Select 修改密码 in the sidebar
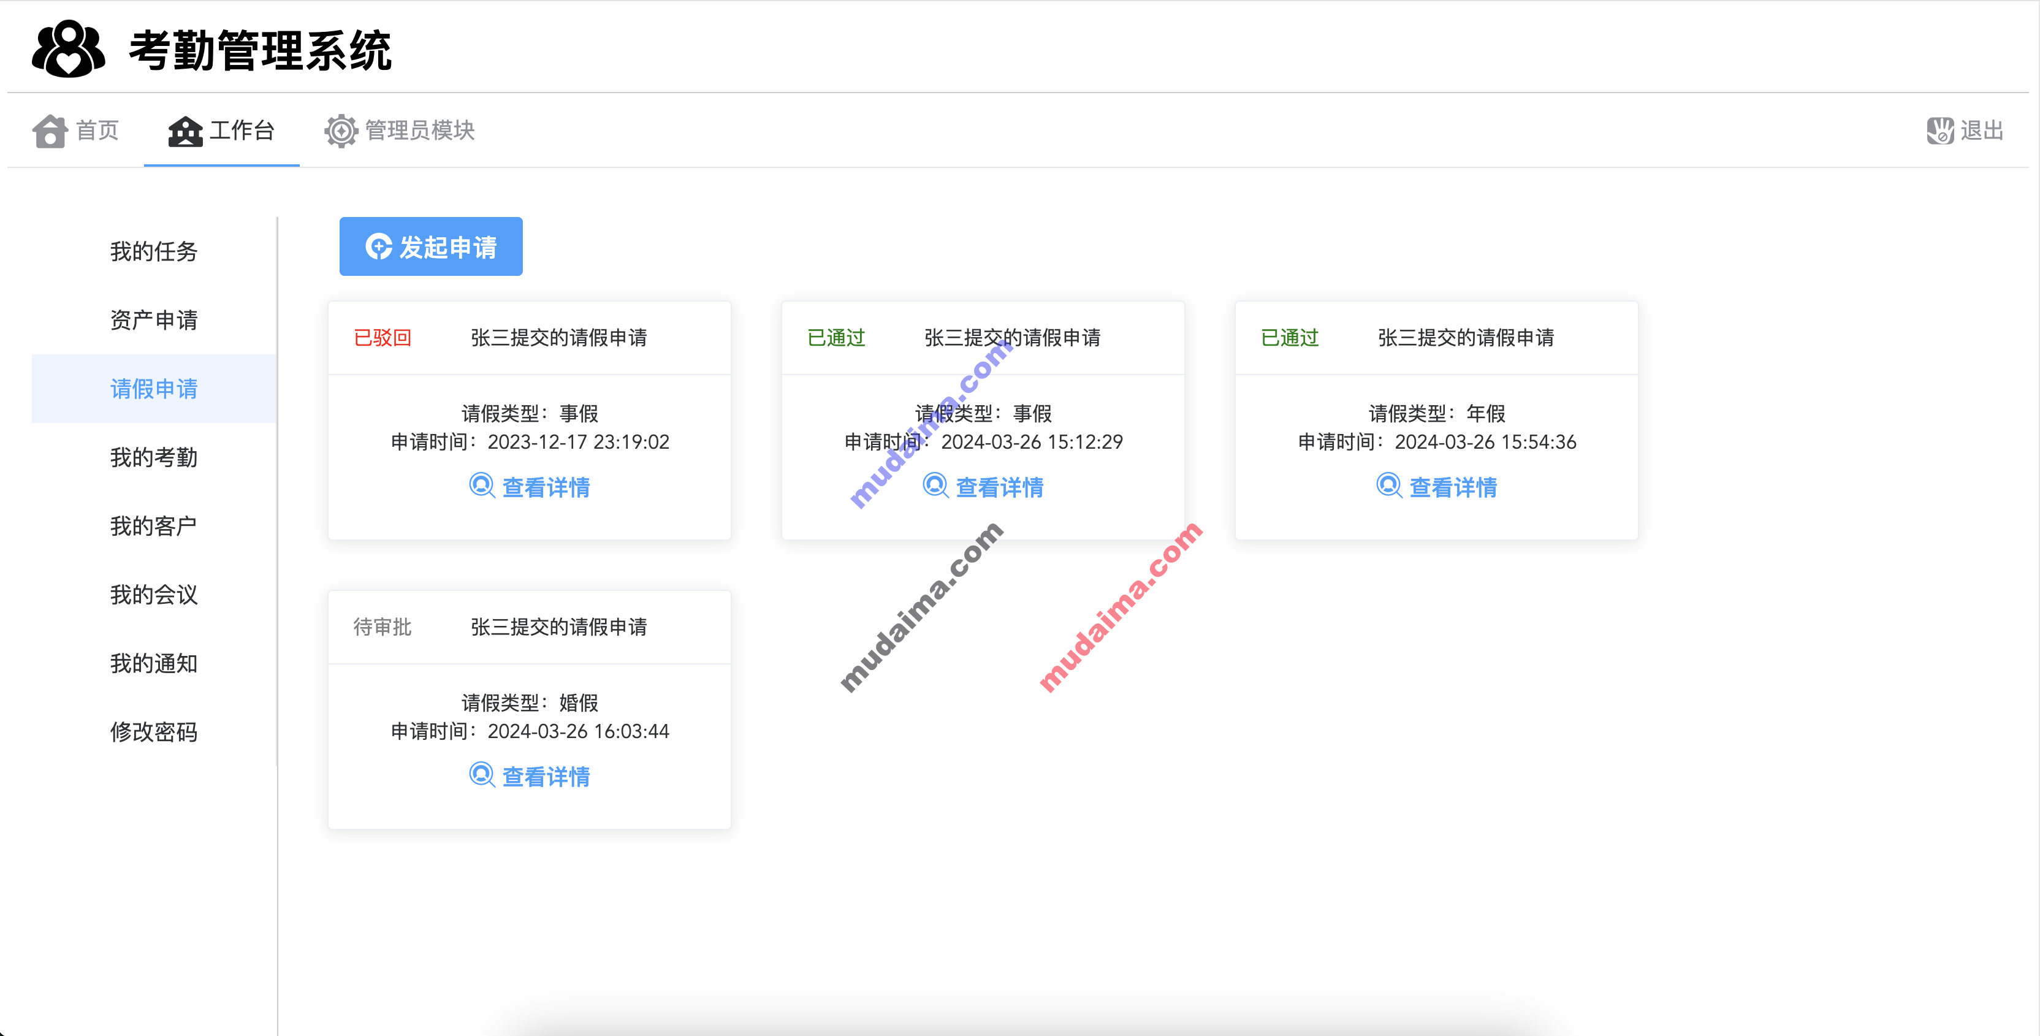 [154, 732]
